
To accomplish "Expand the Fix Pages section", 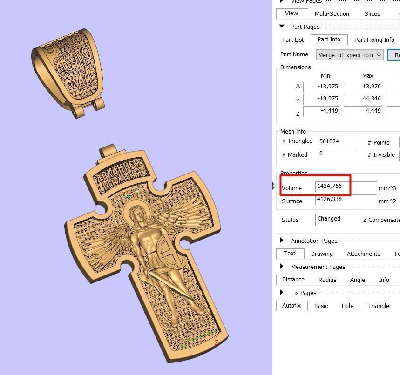I will point(282,292).
